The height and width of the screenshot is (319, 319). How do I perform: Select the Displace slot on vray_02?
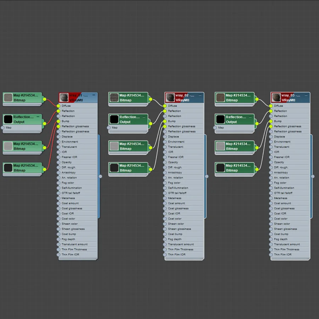click(x=184, y=137)
